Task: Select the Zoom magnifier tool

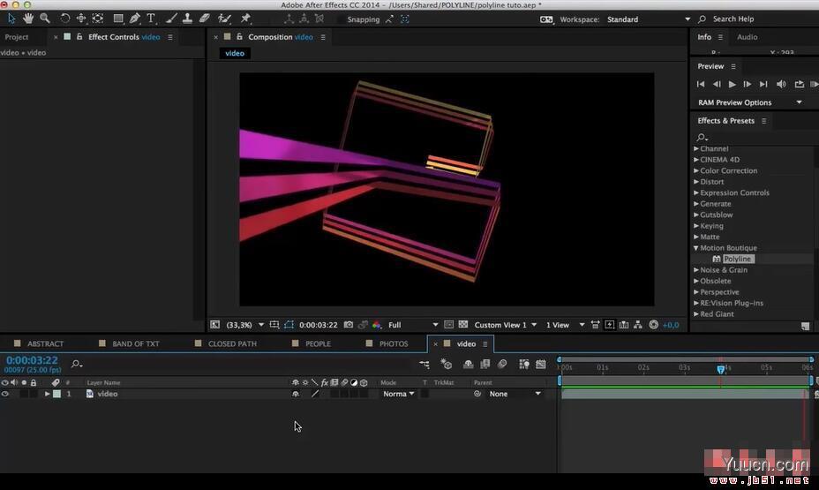Action: point(45,19)
